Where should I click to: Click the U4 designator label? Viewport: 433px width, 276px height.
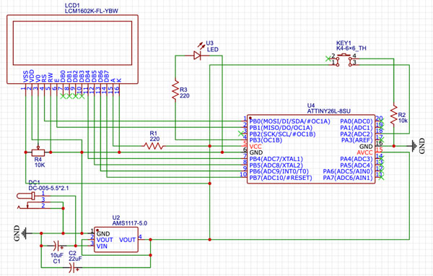[x=310, y=105]
